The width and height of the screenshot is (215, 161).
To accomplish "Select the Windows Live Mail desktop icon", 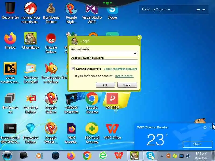I will (x=30, y=73).
